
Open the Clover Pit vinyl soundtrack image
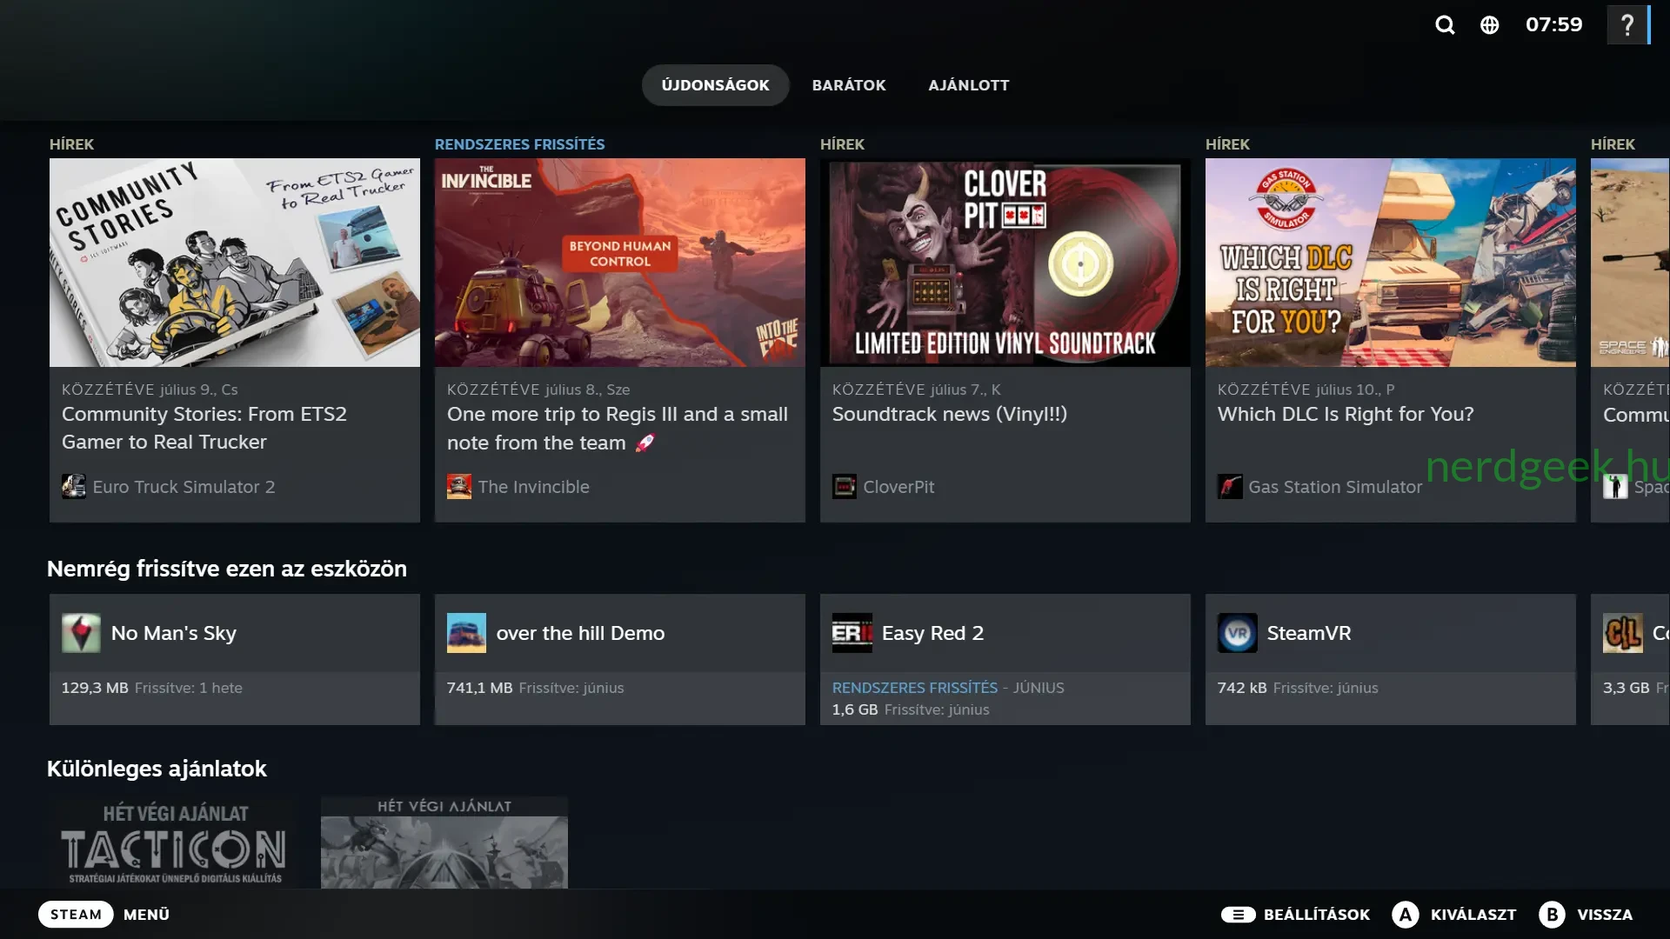click(x=1005, y=263)
